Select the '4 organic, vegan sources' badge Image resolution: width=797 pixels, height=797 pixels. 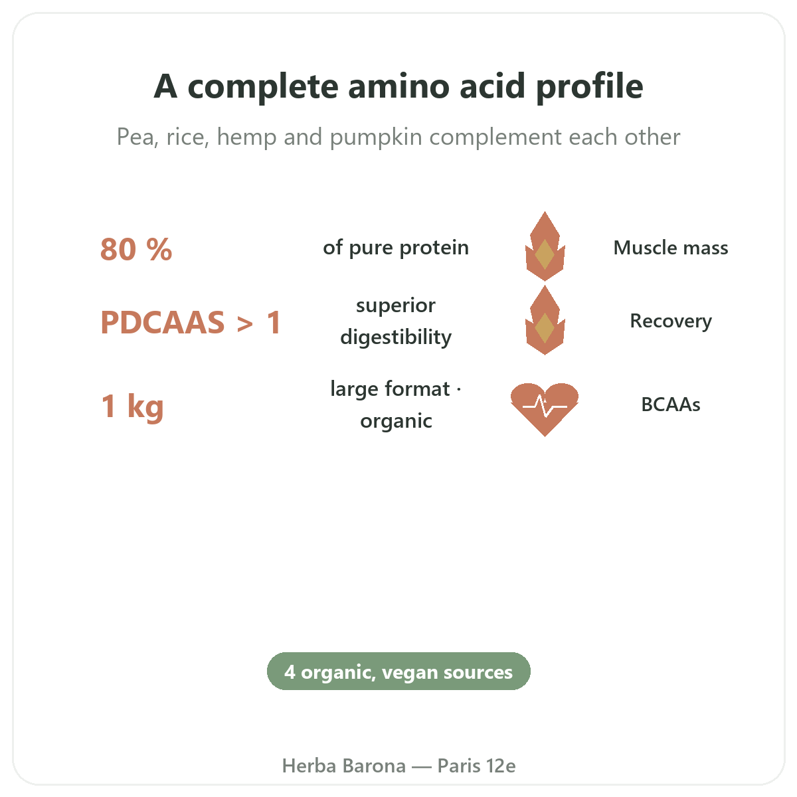398,671
